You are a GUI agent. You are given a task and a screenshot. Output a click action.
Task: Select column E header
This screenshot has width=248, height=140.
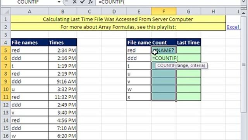tap(139, 11)
